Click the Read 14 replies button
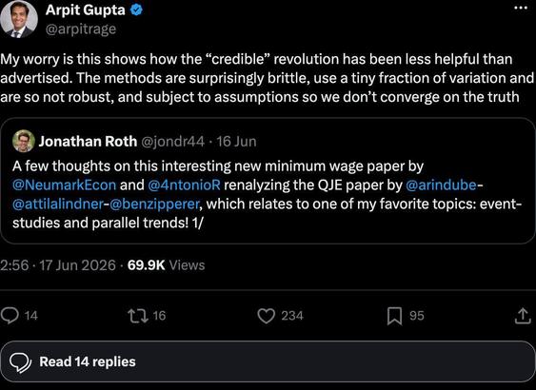 click(268, 361)
